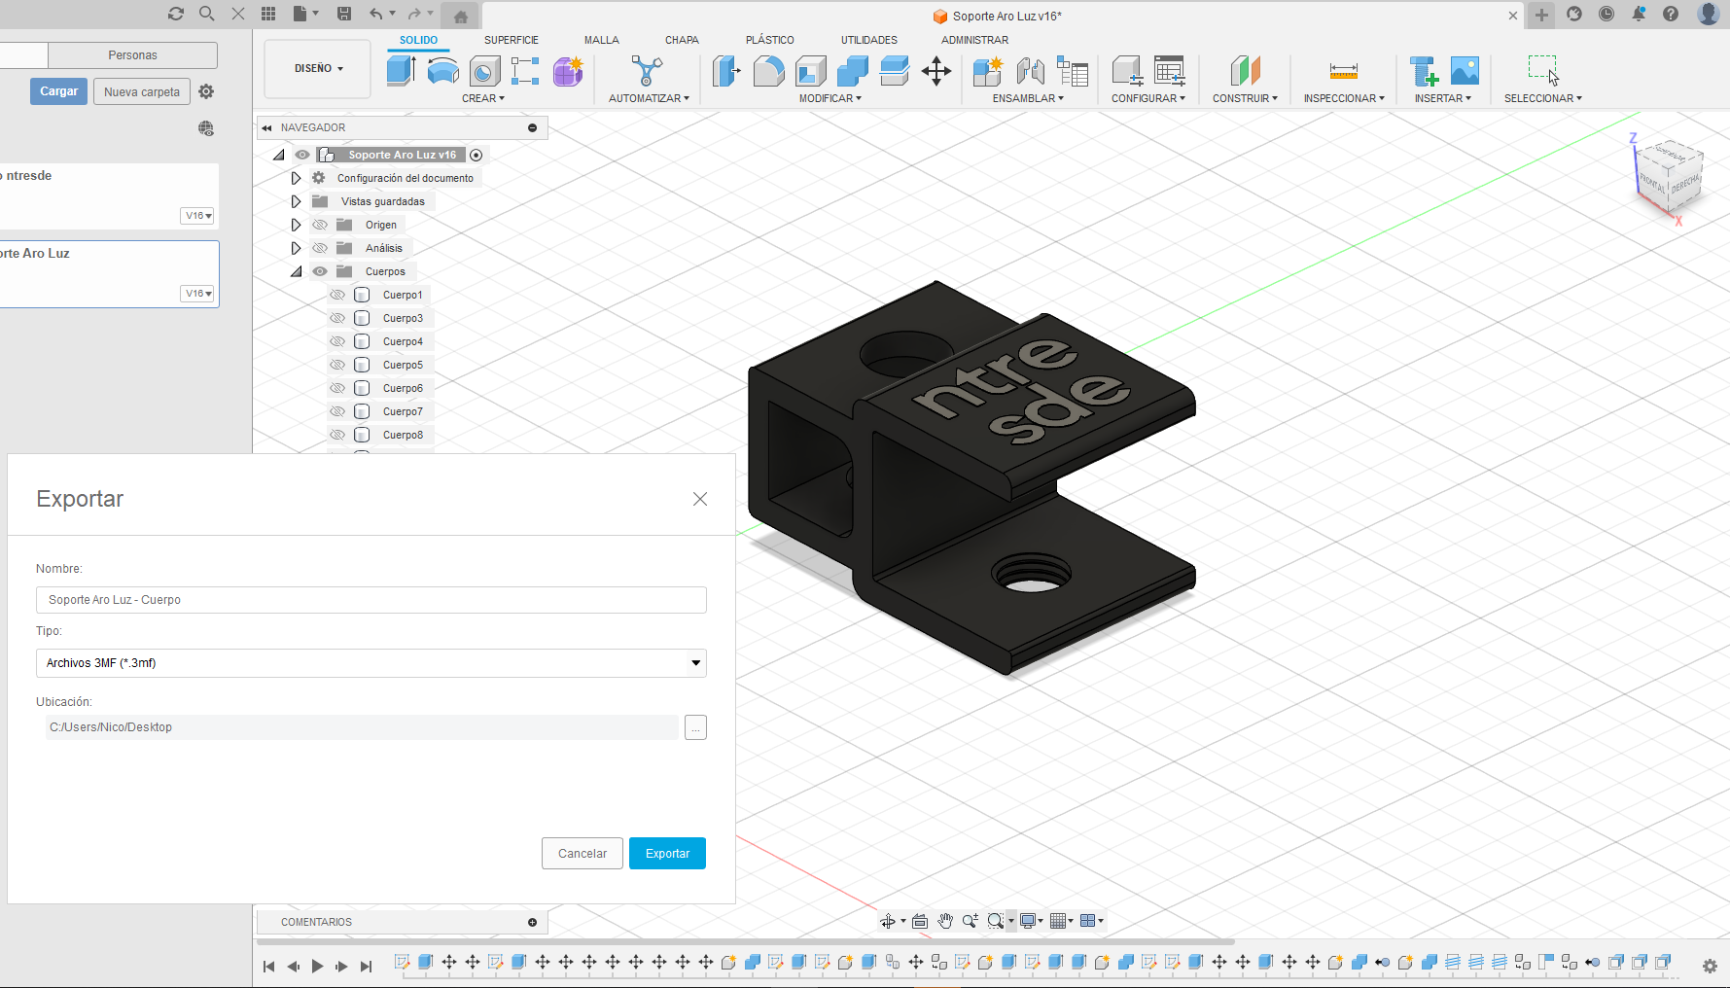The width and height of the screenshot is (1730, 988).
Task: Toggle visibility of Cuerpo7
Action: [x=337, y=411]
